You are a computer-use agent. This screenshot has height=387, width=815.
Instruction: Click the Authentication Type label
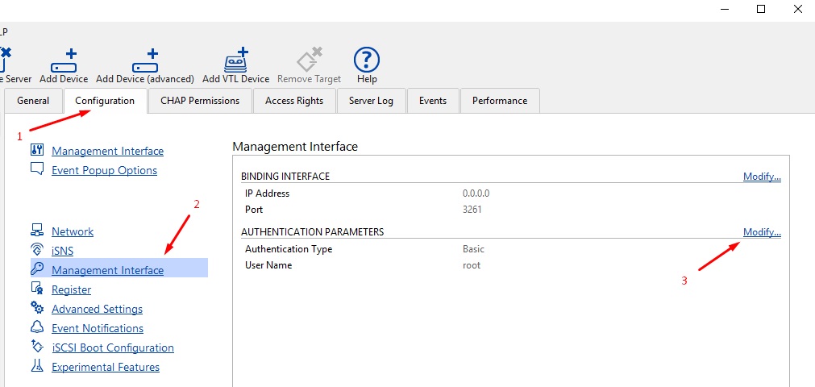pos(289,249)
